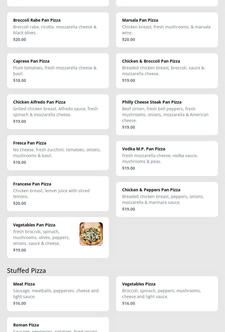Viewport: 225px width, 332px height.
Task: Click the Fresca Pan Pizza description text
Action: click(57, 152)
